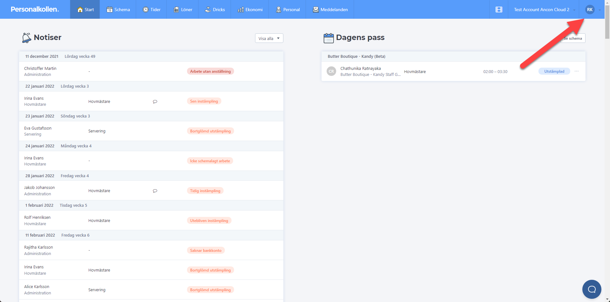The width and height of the screenshot is (610, 302).
Task: Open comment icon on Irina Evans 22 januari row
Action: [x=155, y=102]
